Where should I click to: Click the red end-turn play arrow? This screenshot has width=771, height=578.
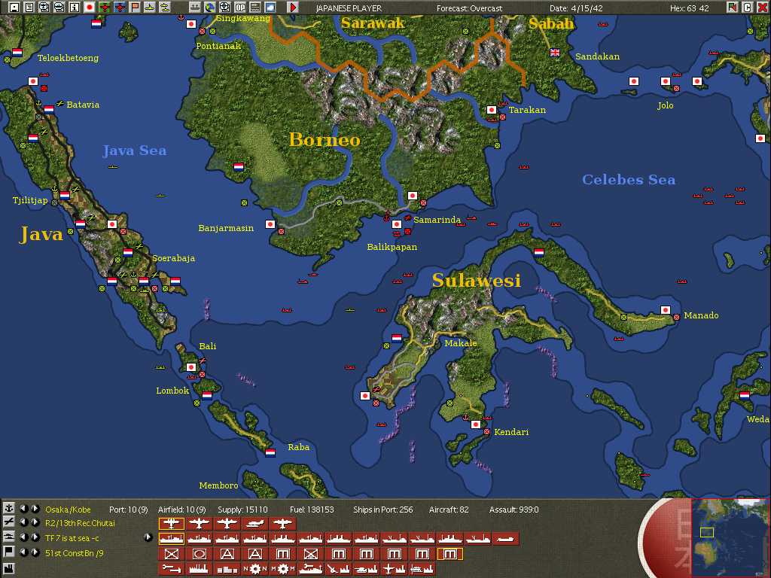point(293,8)
